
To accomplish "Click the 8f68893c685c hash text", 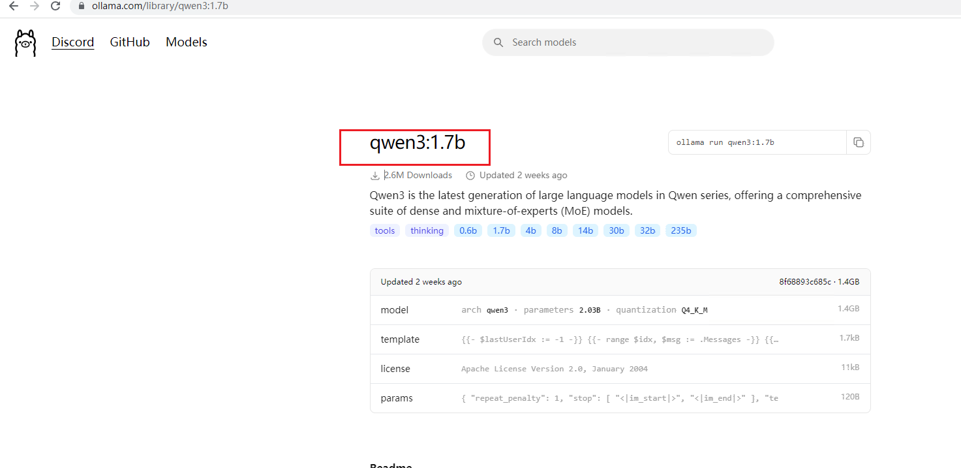I will click(x=805, y=282).
